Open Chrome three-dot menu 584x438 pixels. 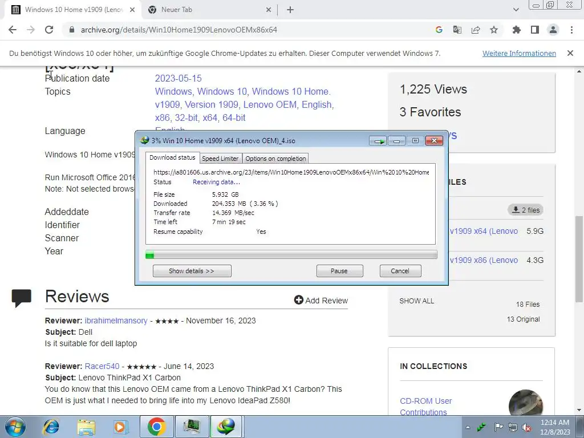[x=571, y=30]
